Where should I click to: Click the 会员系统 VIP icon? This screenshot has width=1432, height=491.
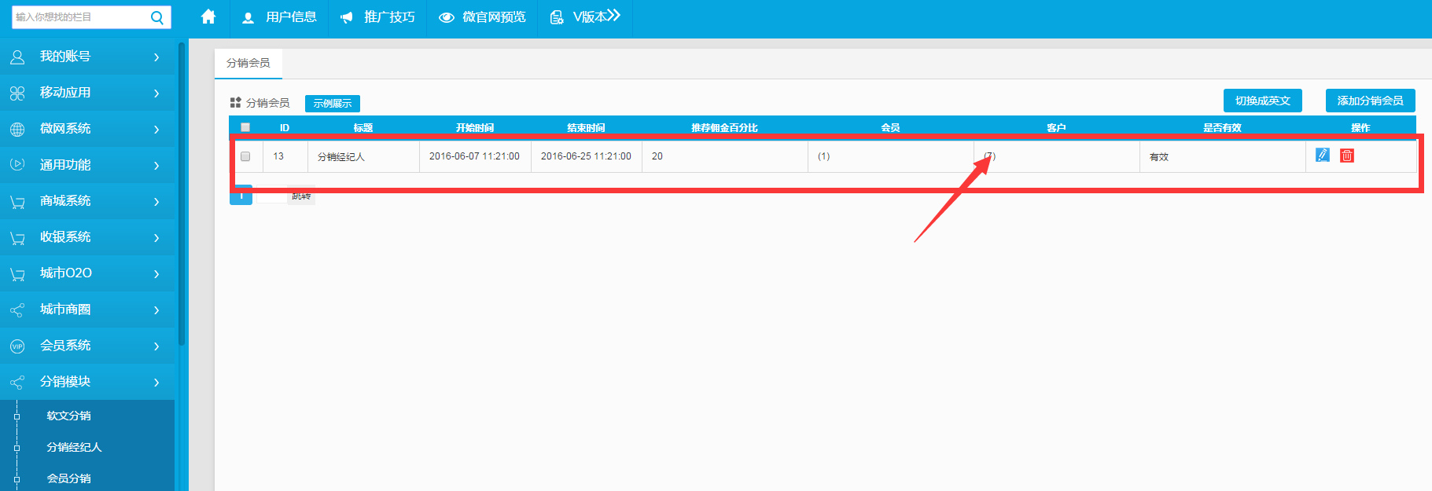(x=17, y=346)
